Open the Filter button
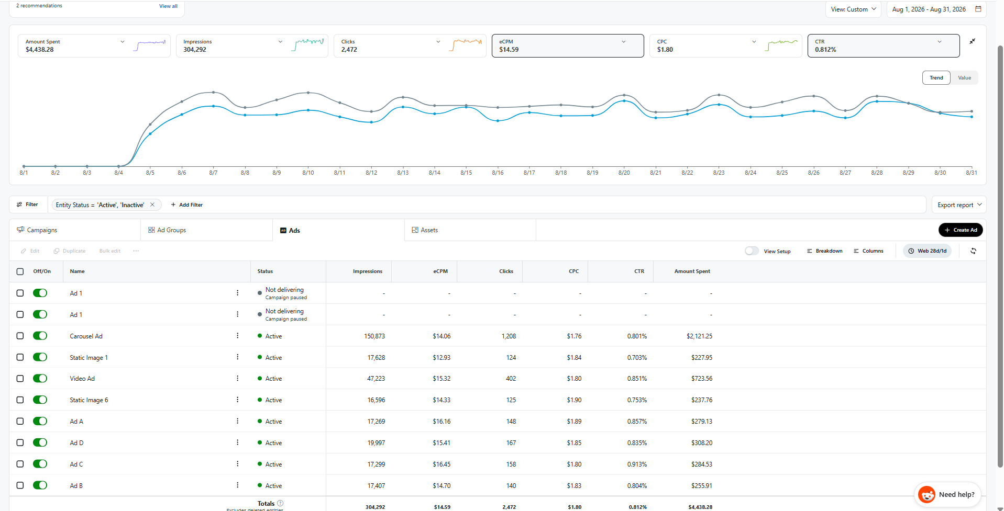This screenshot has width=1004, height=511. [28, 205]
